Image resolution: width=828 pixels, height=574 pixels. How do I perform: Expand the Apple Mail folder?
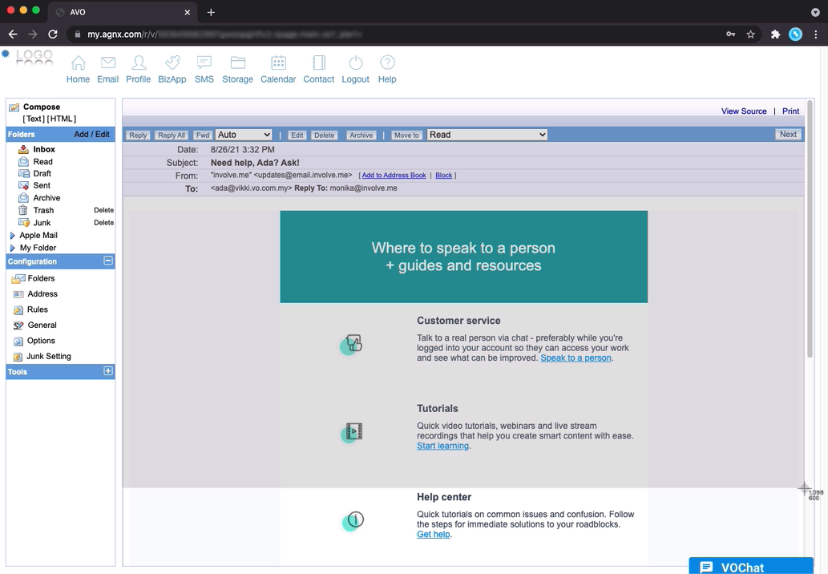click(x=13, y=236)
